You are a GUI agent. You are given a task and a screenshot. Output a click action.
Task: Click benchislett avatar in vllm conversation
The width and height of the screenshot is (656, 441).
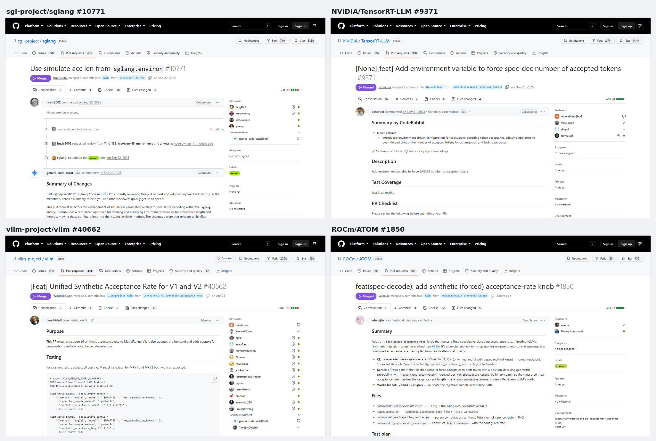(35, 320)
